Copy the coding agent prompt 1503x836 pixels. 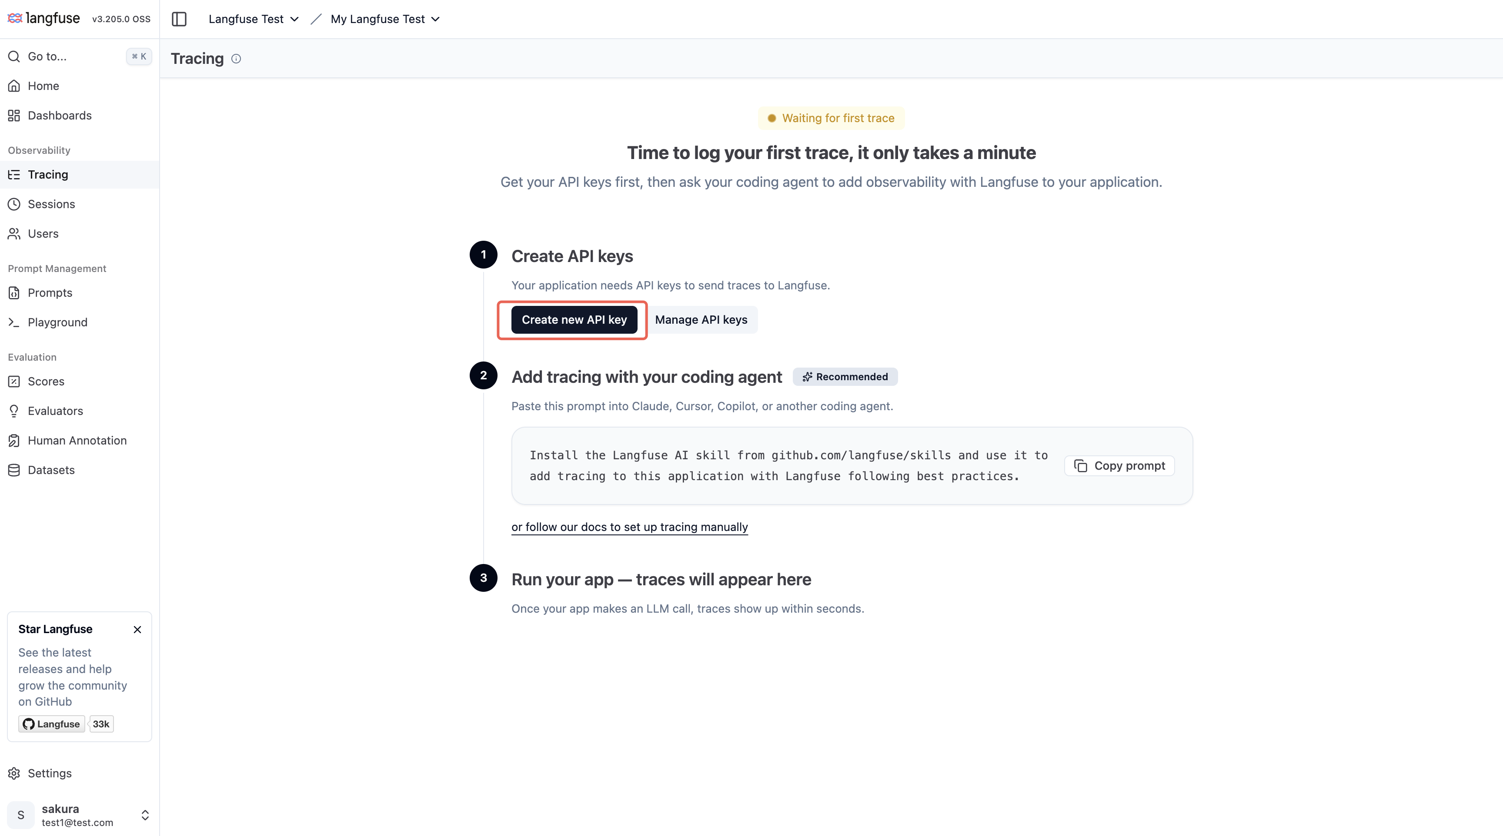pos(1119,466)
